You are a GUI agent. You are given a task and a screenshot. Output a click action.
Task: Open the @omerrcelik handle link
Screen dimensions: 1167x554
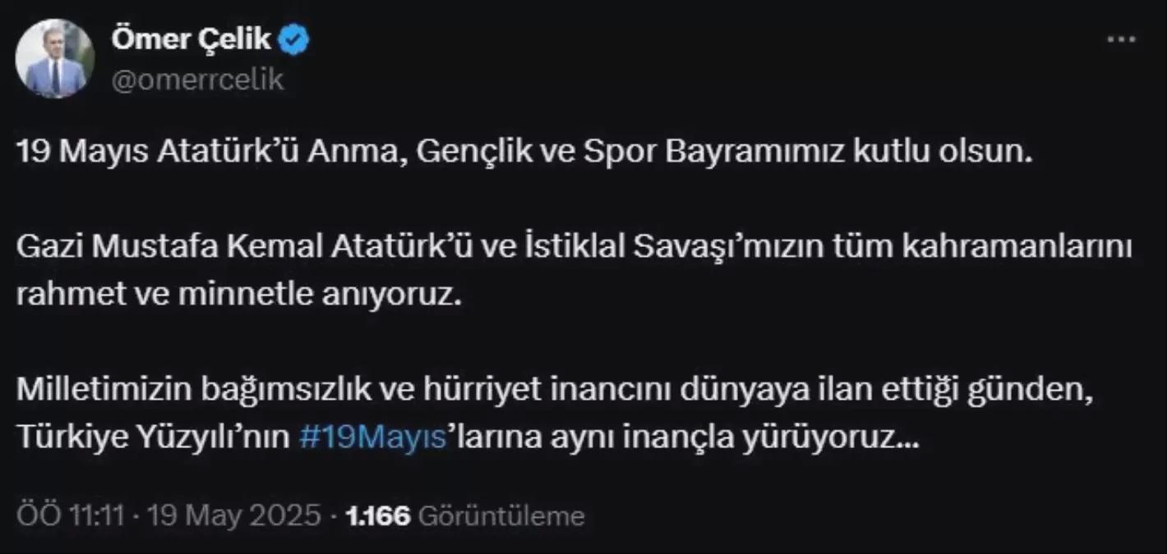(x=196, y=80)
